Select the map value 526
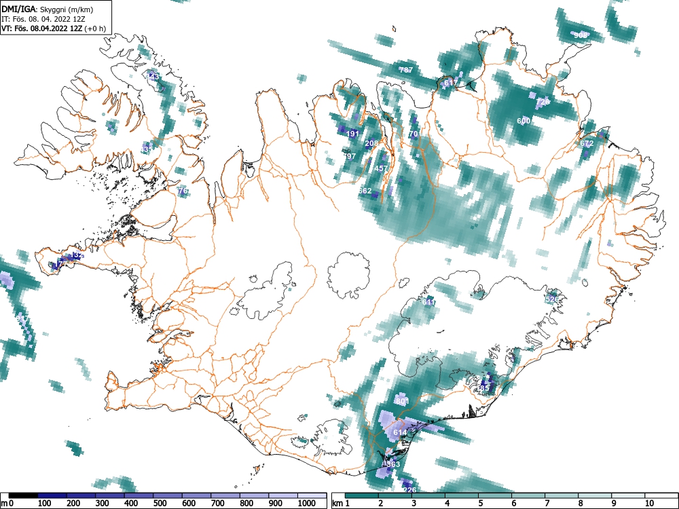The height and width of the screenshot is (509, 679). pos(551,299)
